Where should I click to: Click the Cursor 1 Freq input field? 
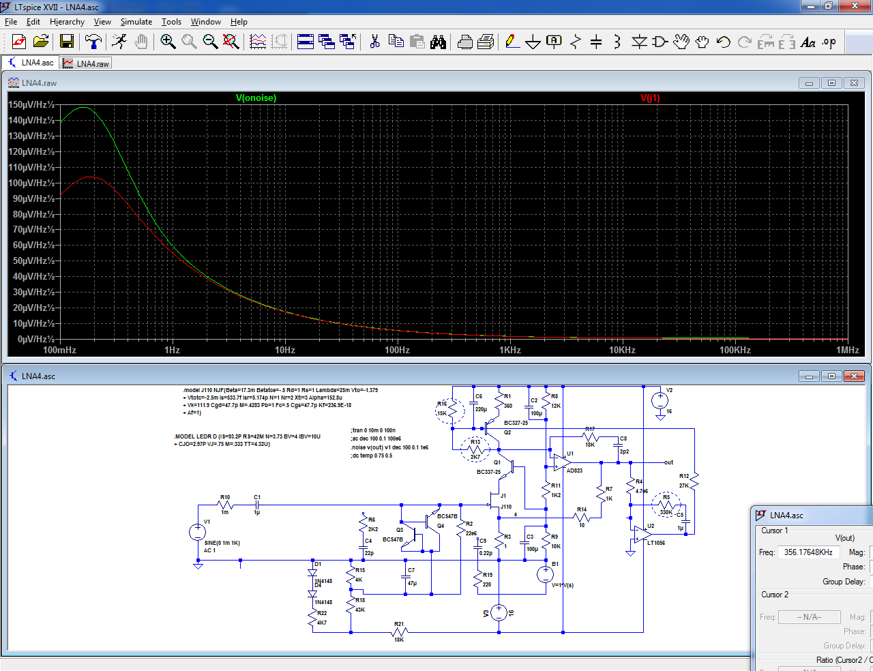(808, 552)
